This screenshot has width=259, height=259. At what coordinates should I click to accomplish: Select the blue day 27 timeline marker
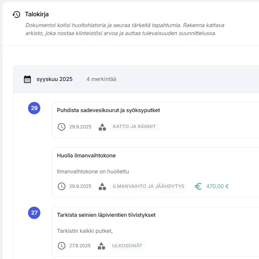point(34,213)
